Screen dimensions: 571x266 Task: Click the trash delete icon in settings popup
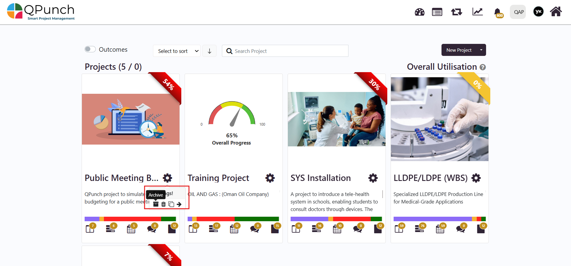point(164,204)
